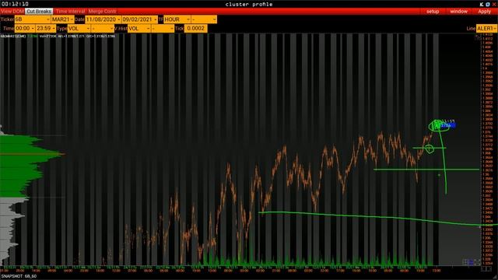Click the blue price label marker on chart

point(448,126)
